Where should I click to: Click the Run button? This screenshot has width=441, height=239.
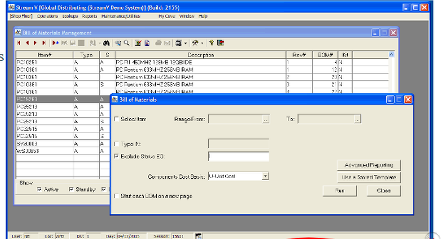[x=340, y=190]
